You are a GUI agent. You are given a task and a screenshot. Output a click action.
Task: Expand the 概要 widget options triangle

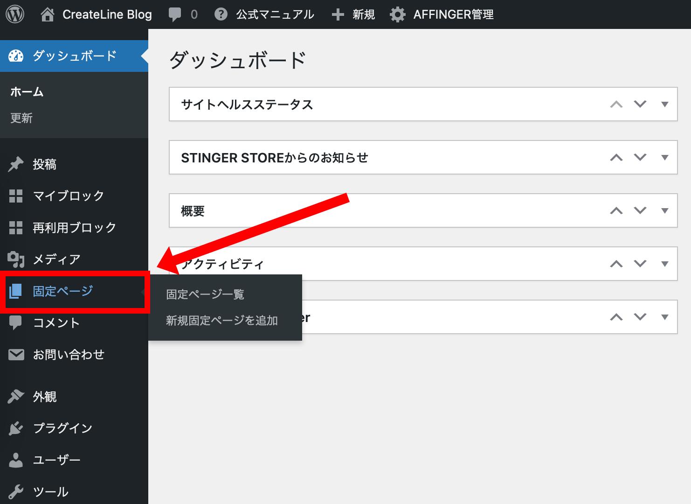coord(665,210)
